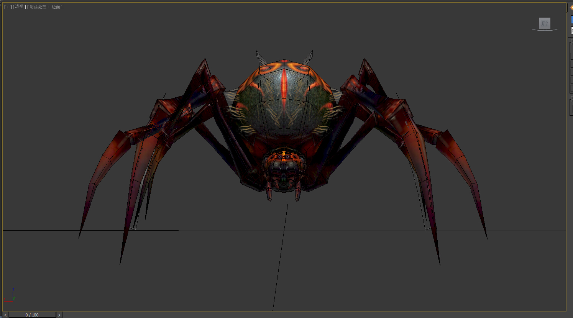This screenshot has width=573, height=318.
Task: Open the white dropdown in the command panel
Action: pos(571,31)
